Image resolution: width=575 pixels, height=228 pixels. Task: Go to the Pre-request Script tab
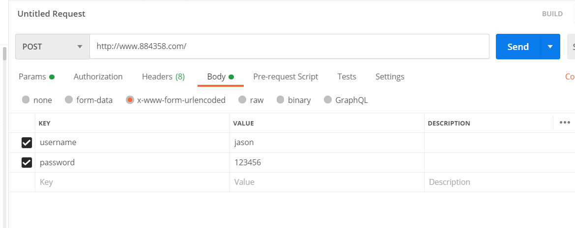click(286, 77)
